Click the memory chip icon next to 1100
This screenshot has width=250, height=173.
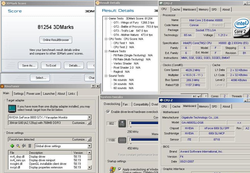(x=122, y=140)
